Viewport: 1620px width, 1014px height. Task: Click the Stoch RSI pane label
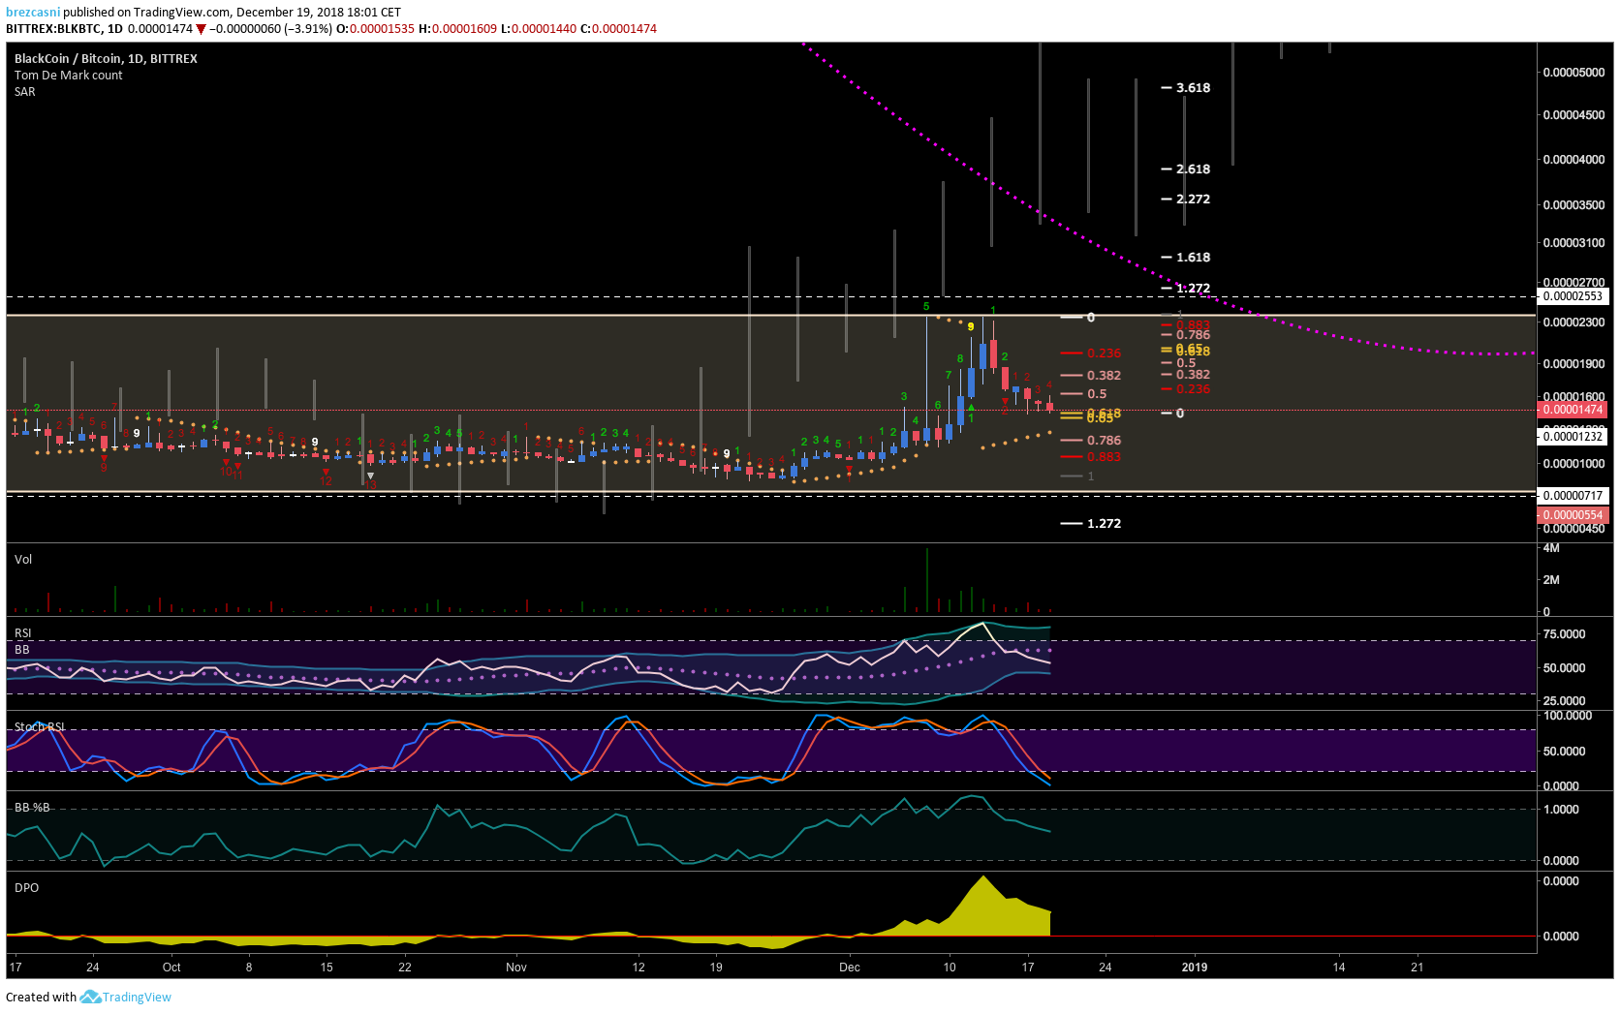click(40, 726)
